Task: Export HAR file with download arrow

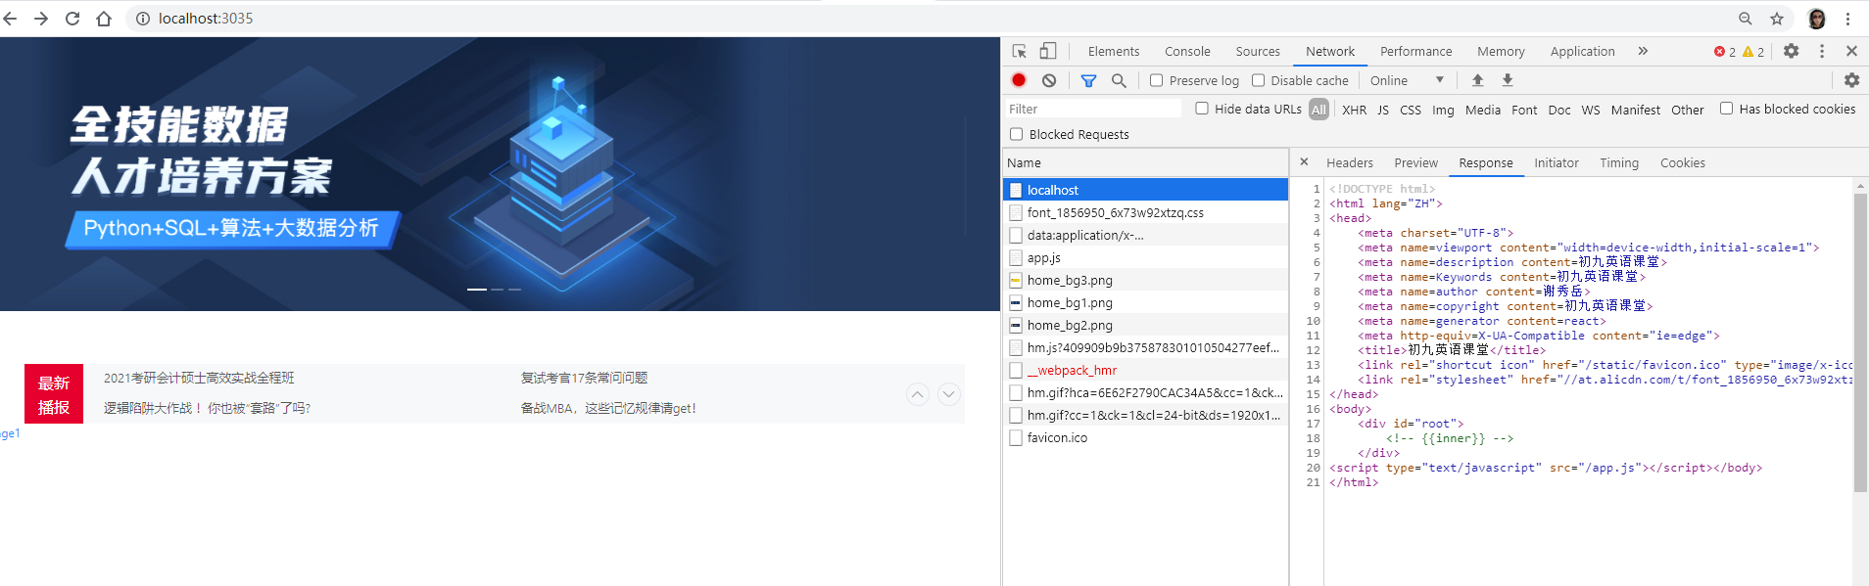Action: coord(1508,80)
